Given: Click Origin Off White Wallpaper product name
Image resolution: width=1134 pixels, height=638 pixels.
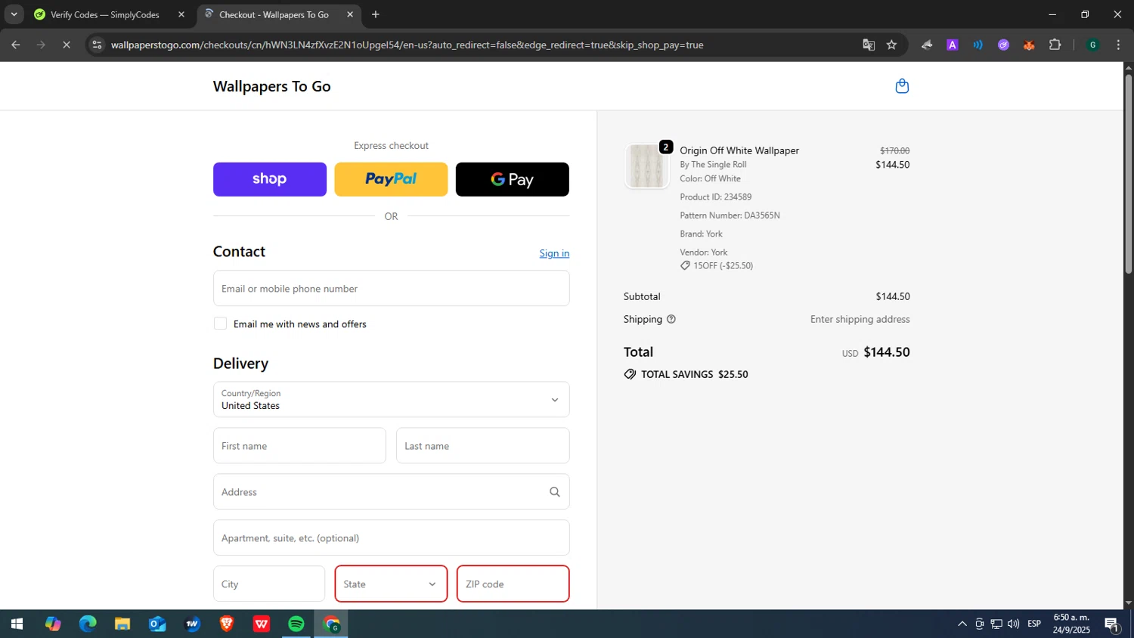Looking at the screenshot, I should [x=739, y=150].
